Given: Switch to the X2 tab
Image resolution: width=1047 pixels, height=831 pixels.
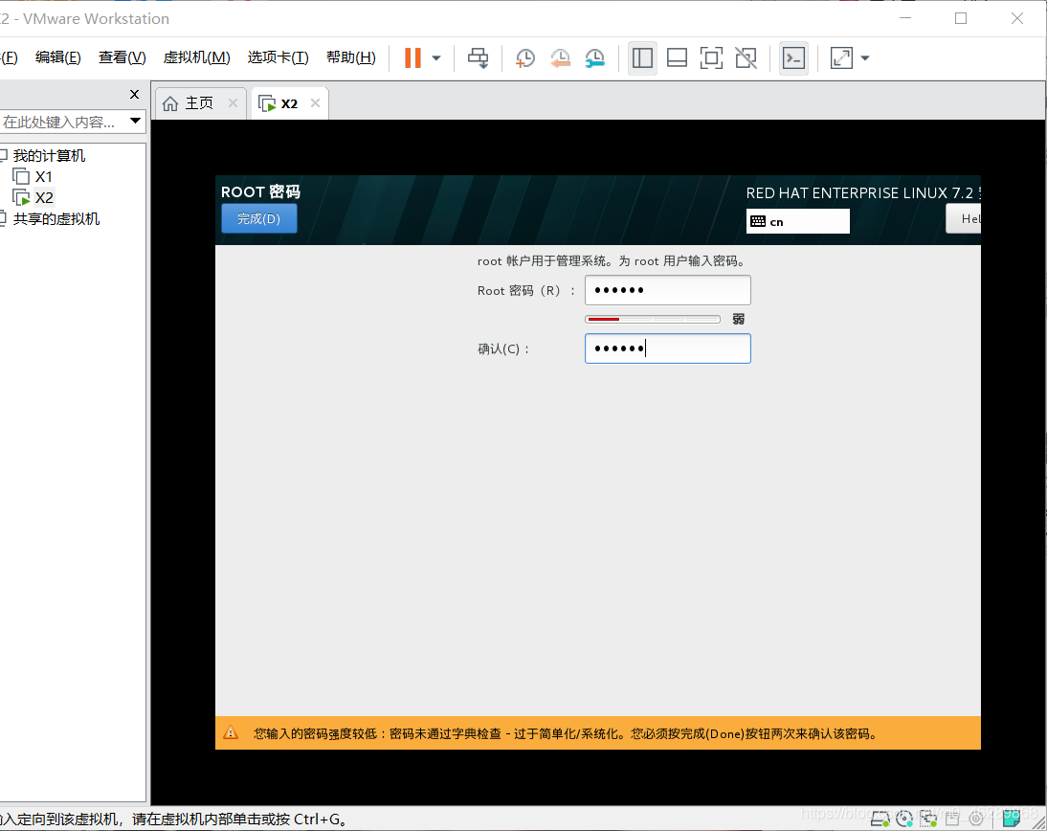Looking at the screenshot, I should point(290,103).
